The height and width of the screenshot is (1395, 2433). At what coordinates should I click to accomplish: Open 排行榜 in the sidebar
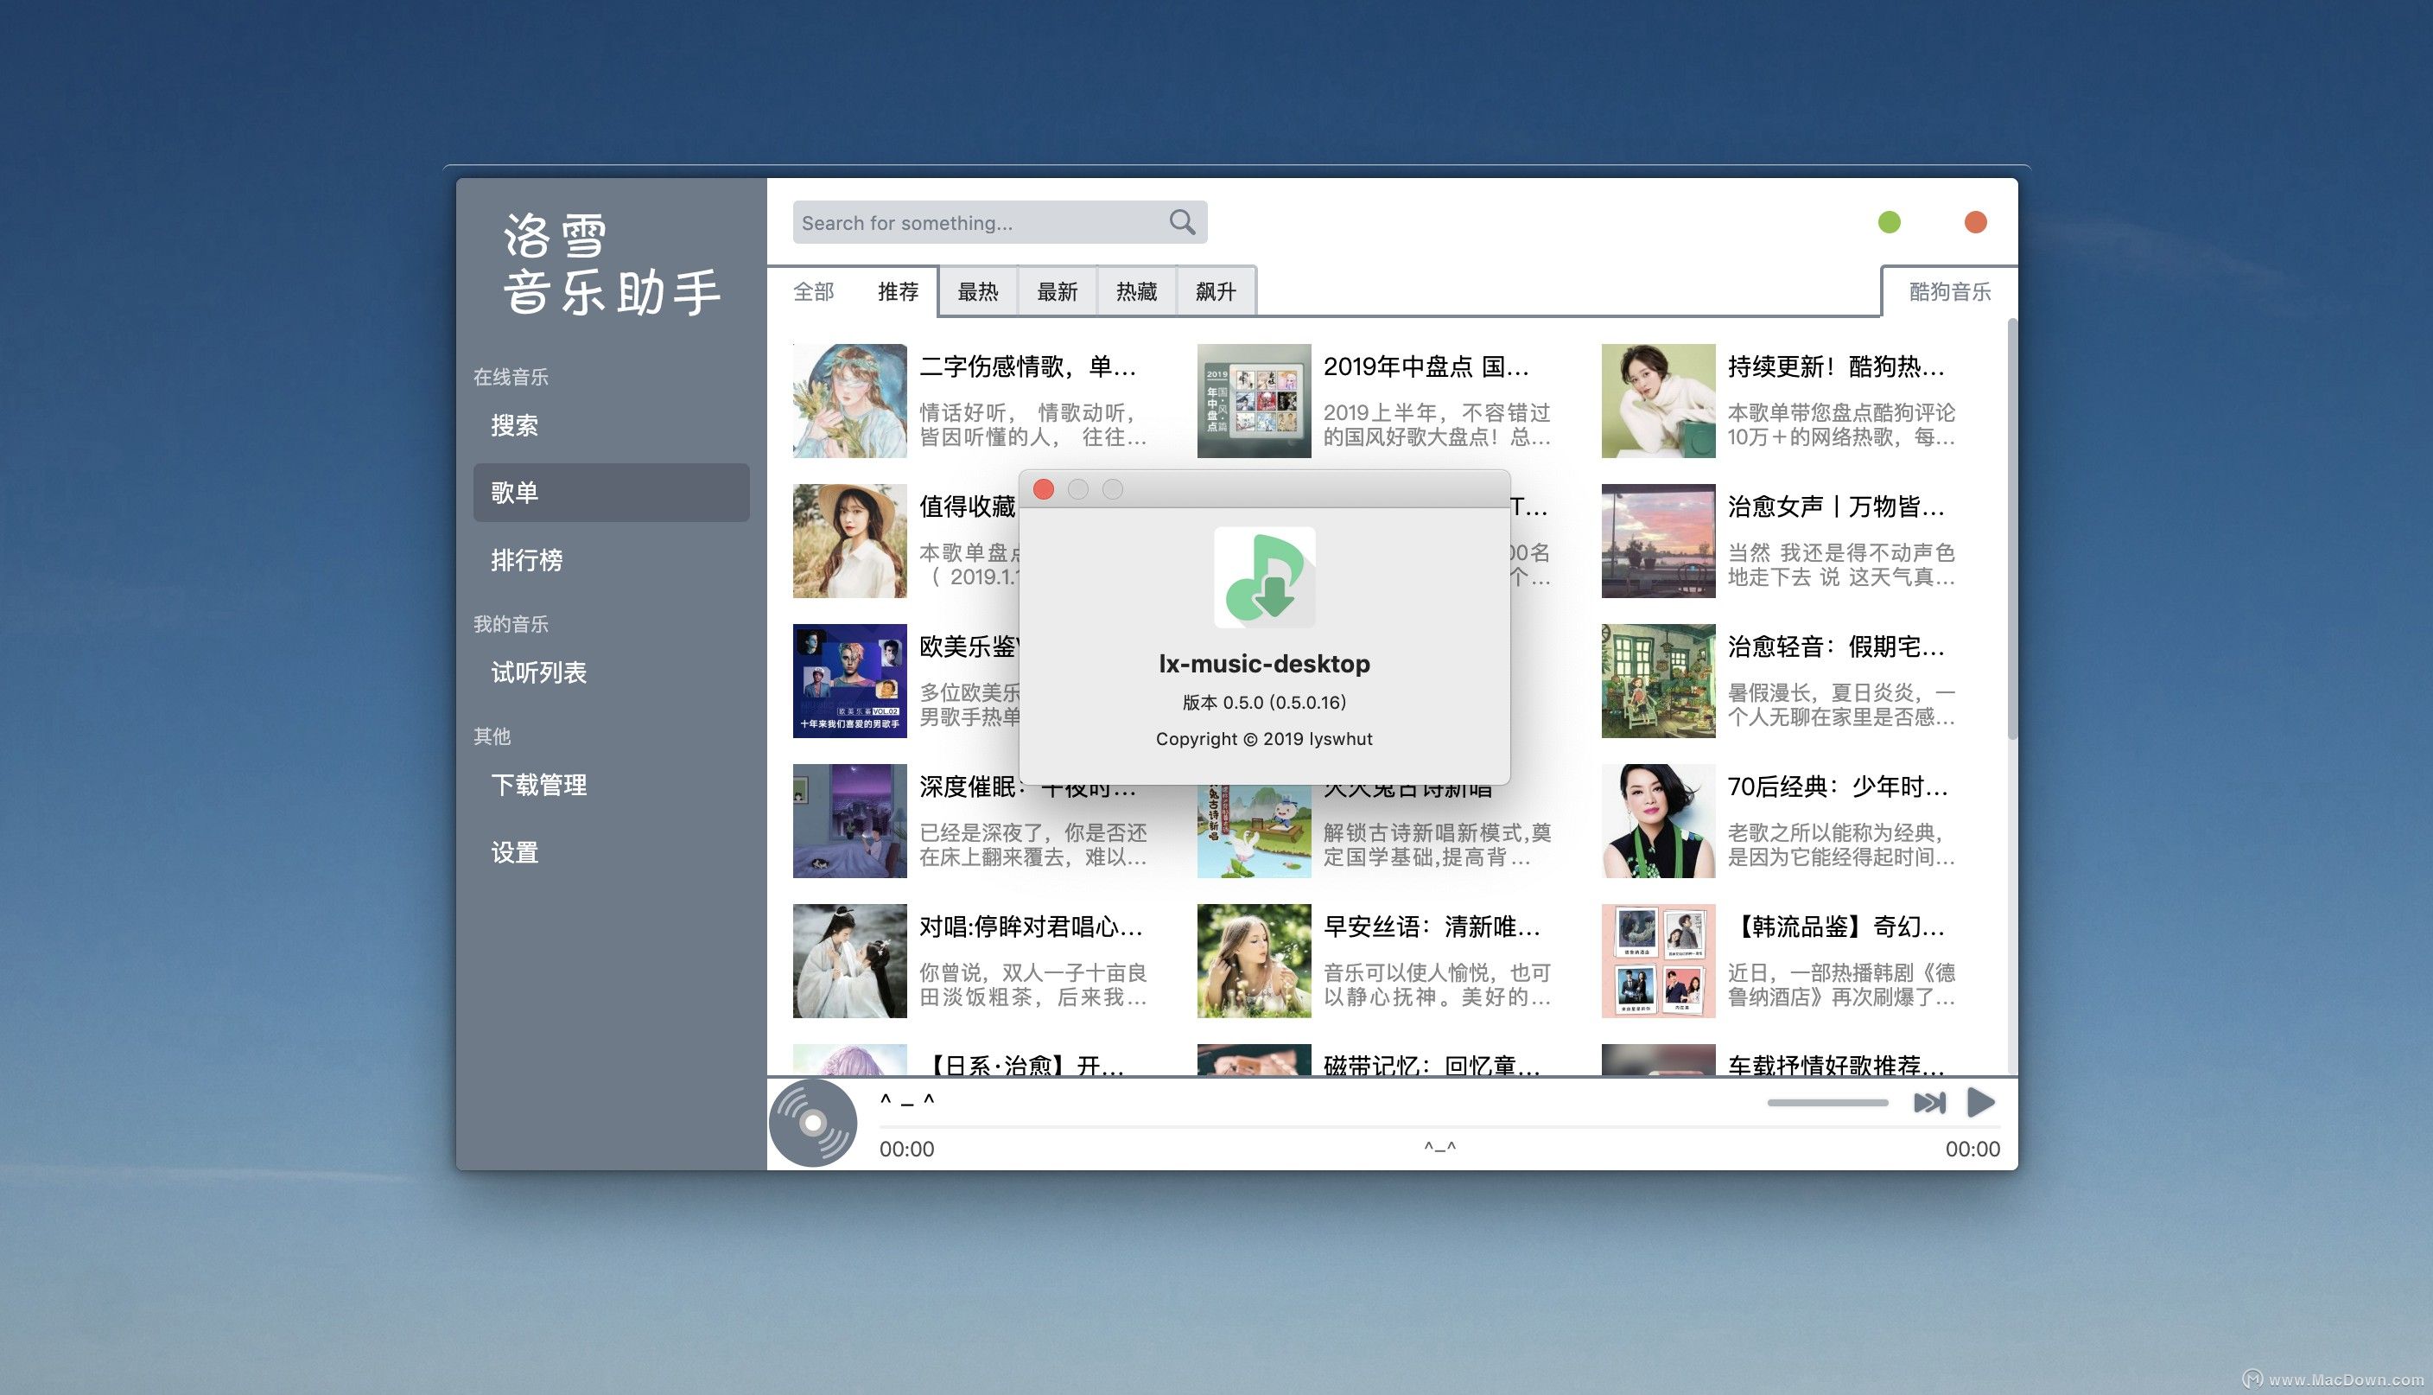[527, 559]
